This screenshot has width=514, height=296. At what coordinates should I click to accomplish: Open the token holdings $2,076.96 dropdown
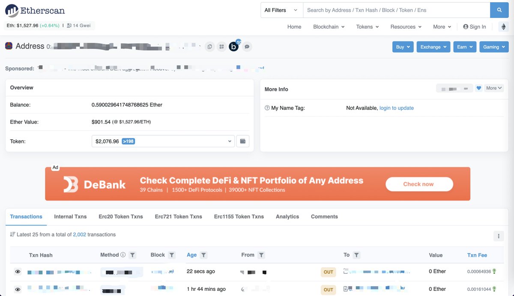click(x=163, y=141)
